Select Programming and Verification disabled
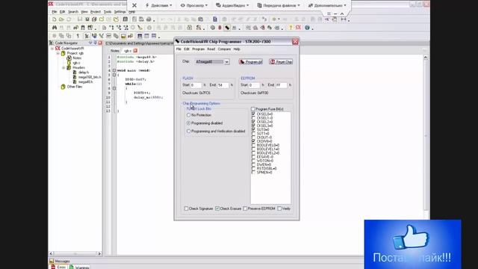The image size is (478, 269). (x=188, y=132)
